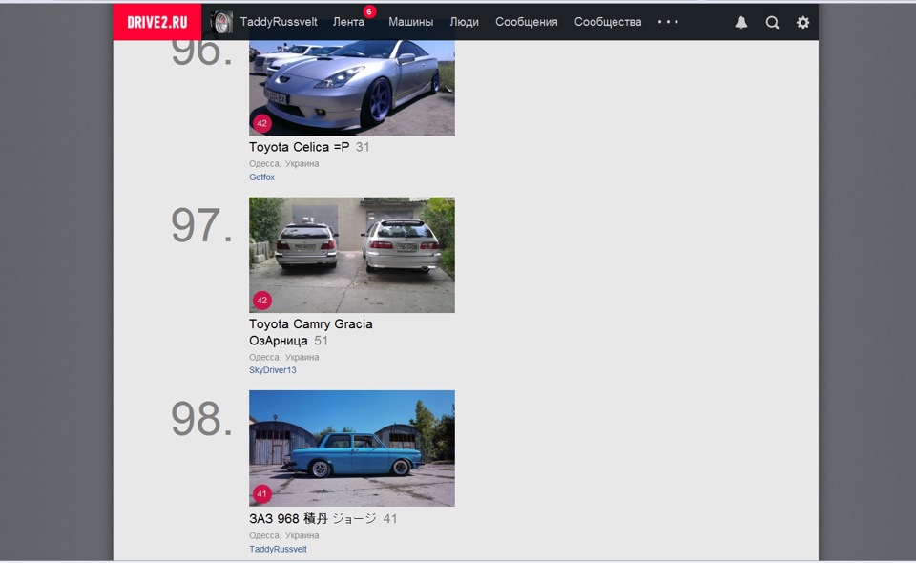Image resolution: width=916 pixels, height=563 pixels.
Task: Click the 42 badge on Toyota Celica photo
Action: coord(261,123)
